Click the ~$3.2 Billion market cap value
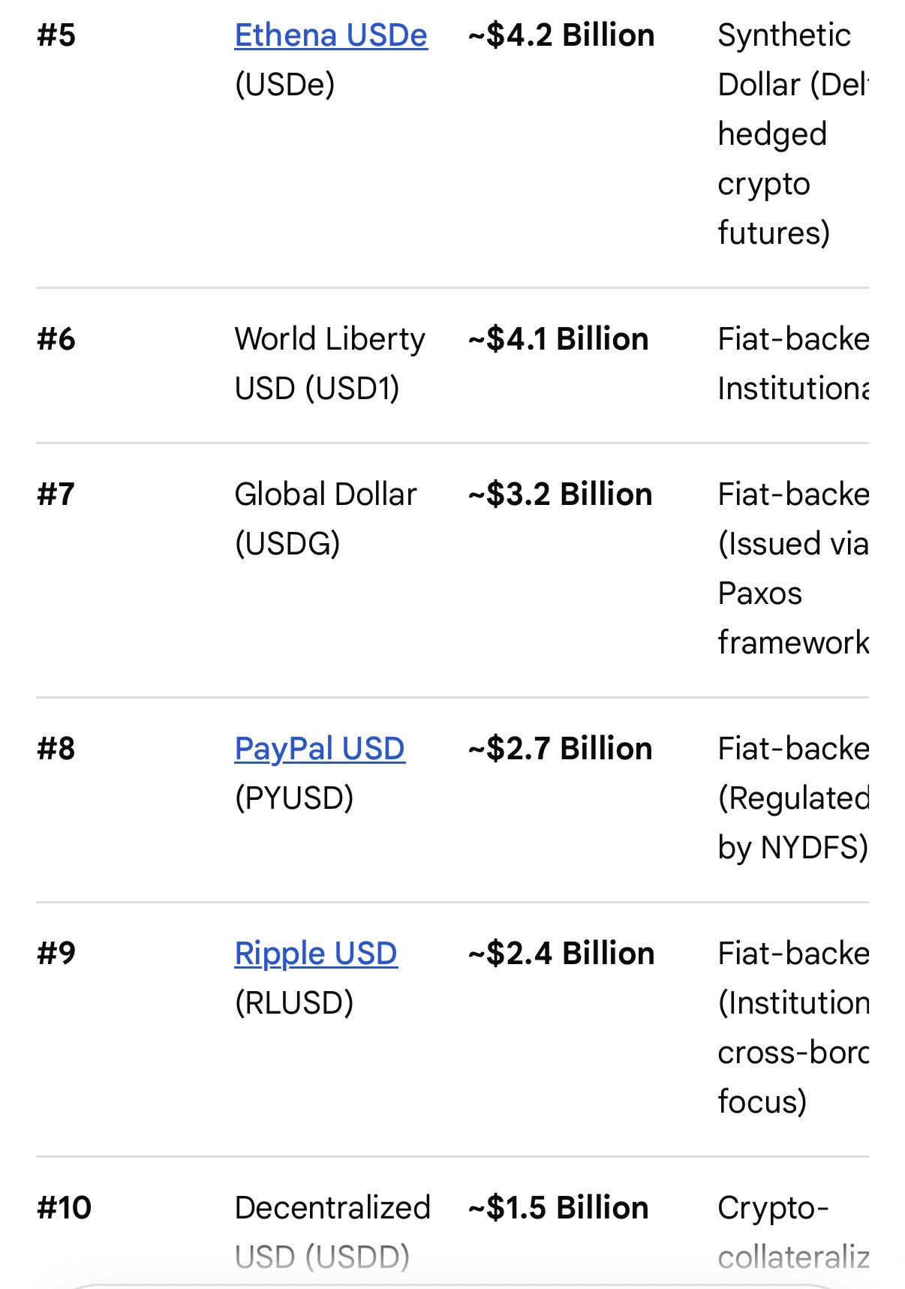905x1289 pixels. (x=560, y=494)
